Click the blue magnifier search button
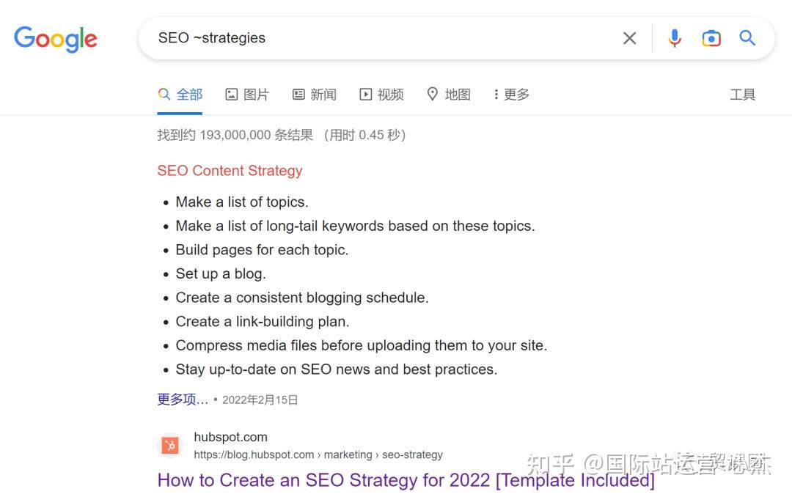Image resolution: width=792 pixels, height=497 pixels. coord(747,38)
